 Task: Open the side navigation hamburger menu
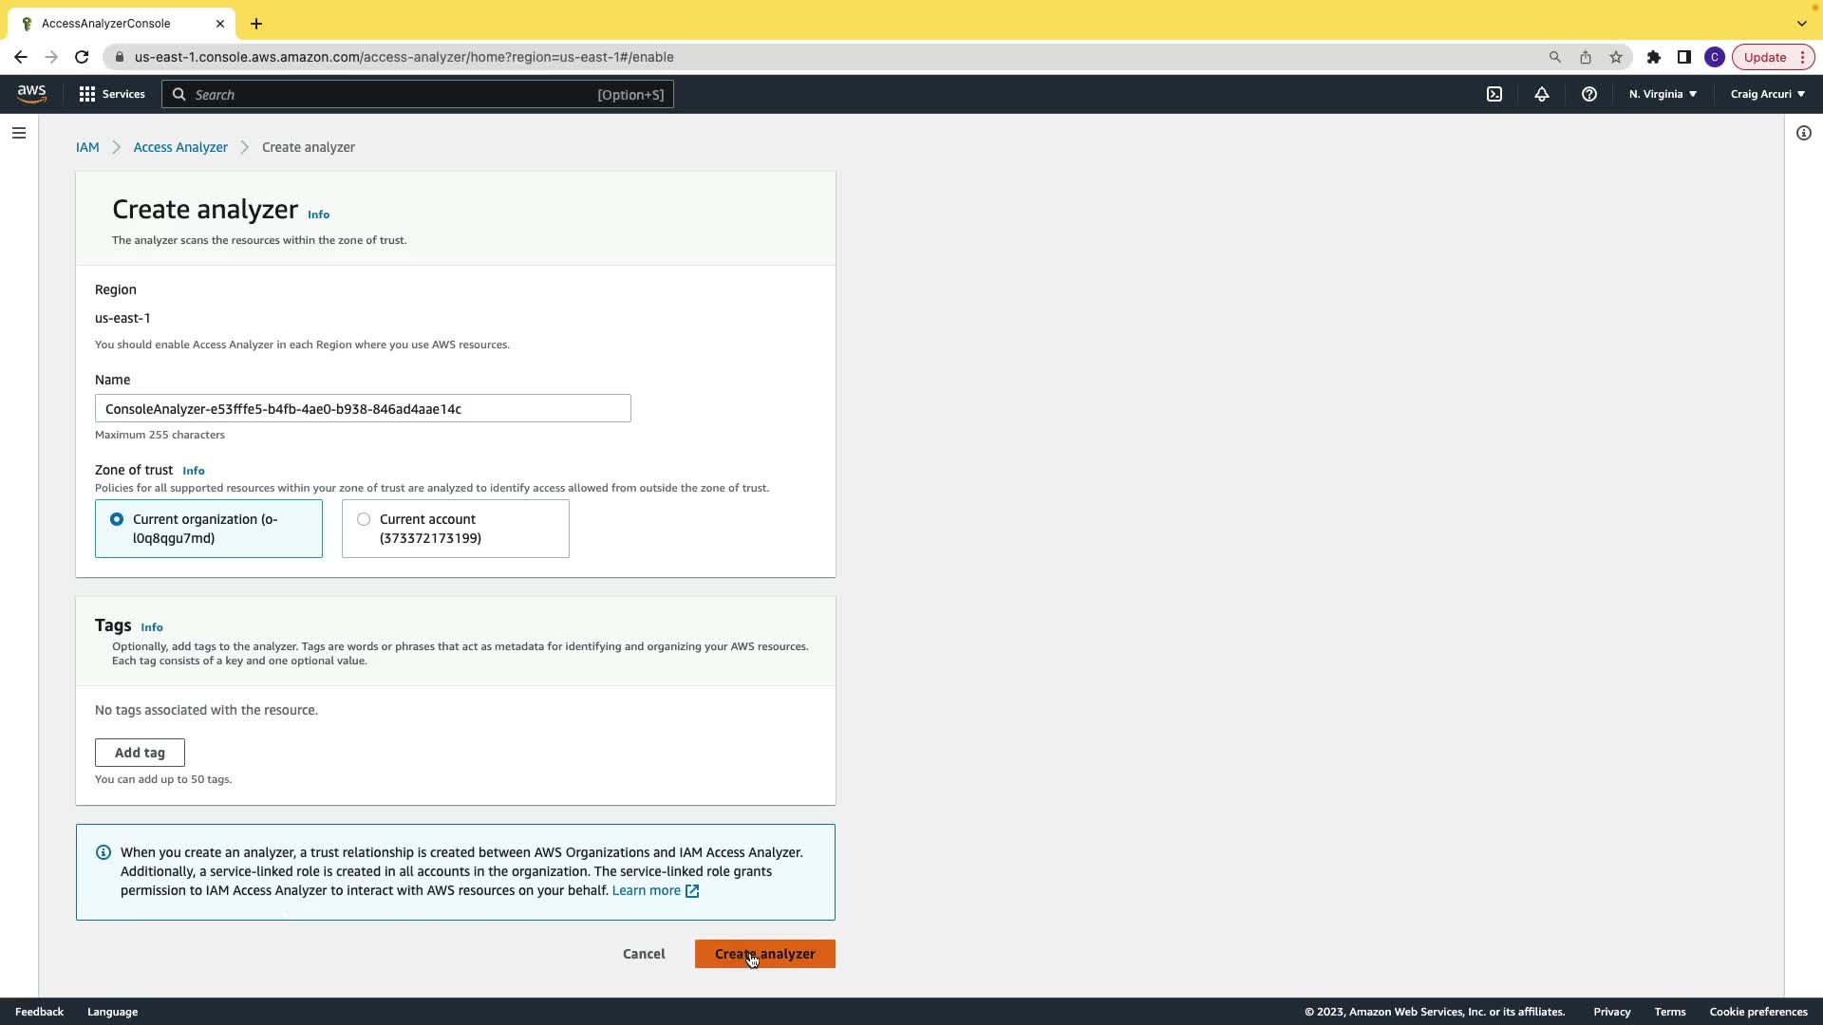coord(19,133)
